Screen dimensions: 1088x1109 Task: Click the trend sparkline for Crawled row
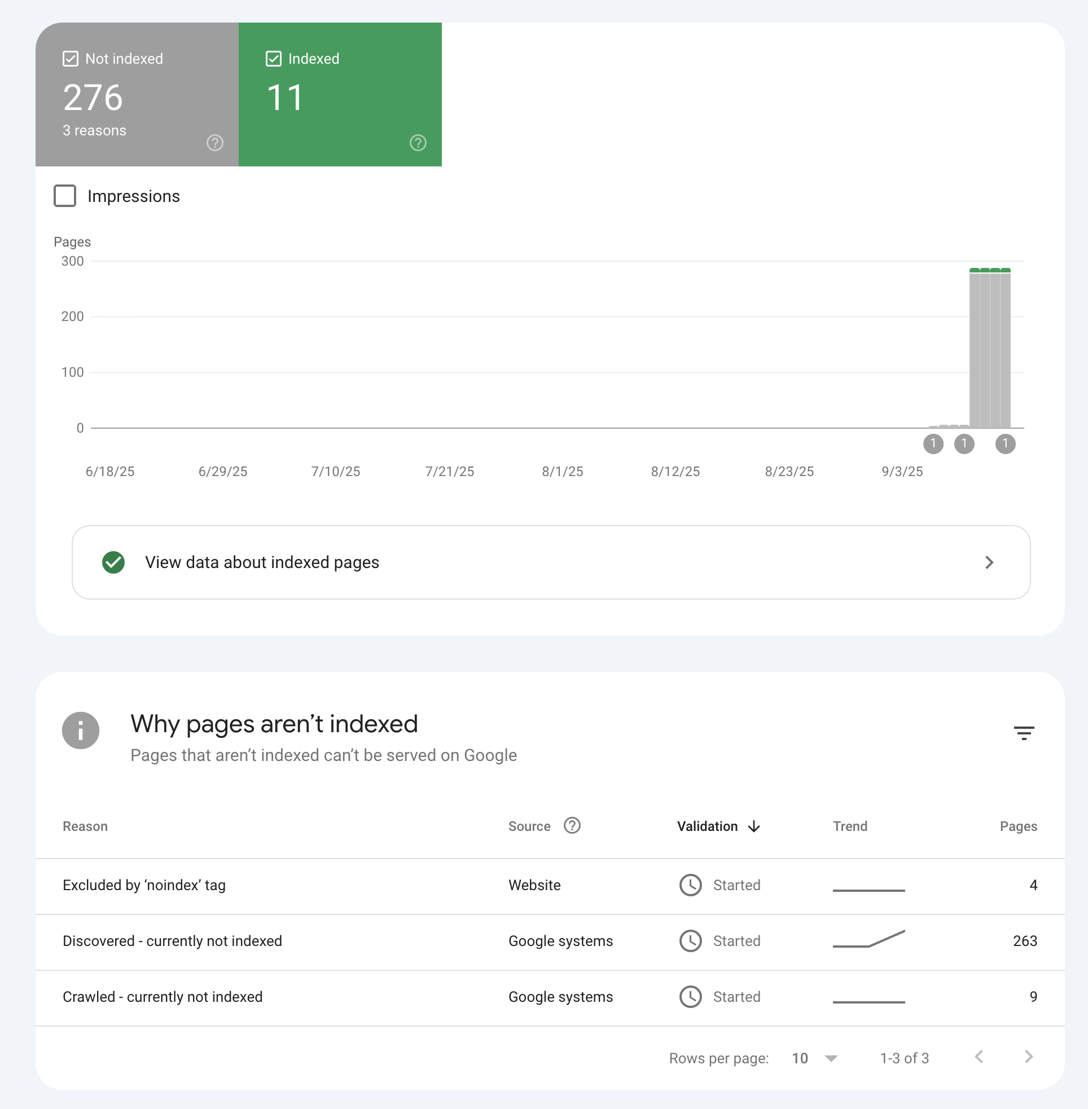click(x=868, y=1002)
